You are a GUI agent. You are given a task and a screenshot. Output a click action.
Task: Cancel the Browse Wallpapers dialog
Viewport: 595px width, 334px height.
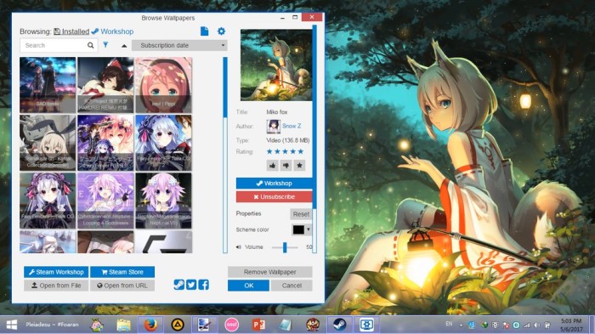tap(292, 286)
